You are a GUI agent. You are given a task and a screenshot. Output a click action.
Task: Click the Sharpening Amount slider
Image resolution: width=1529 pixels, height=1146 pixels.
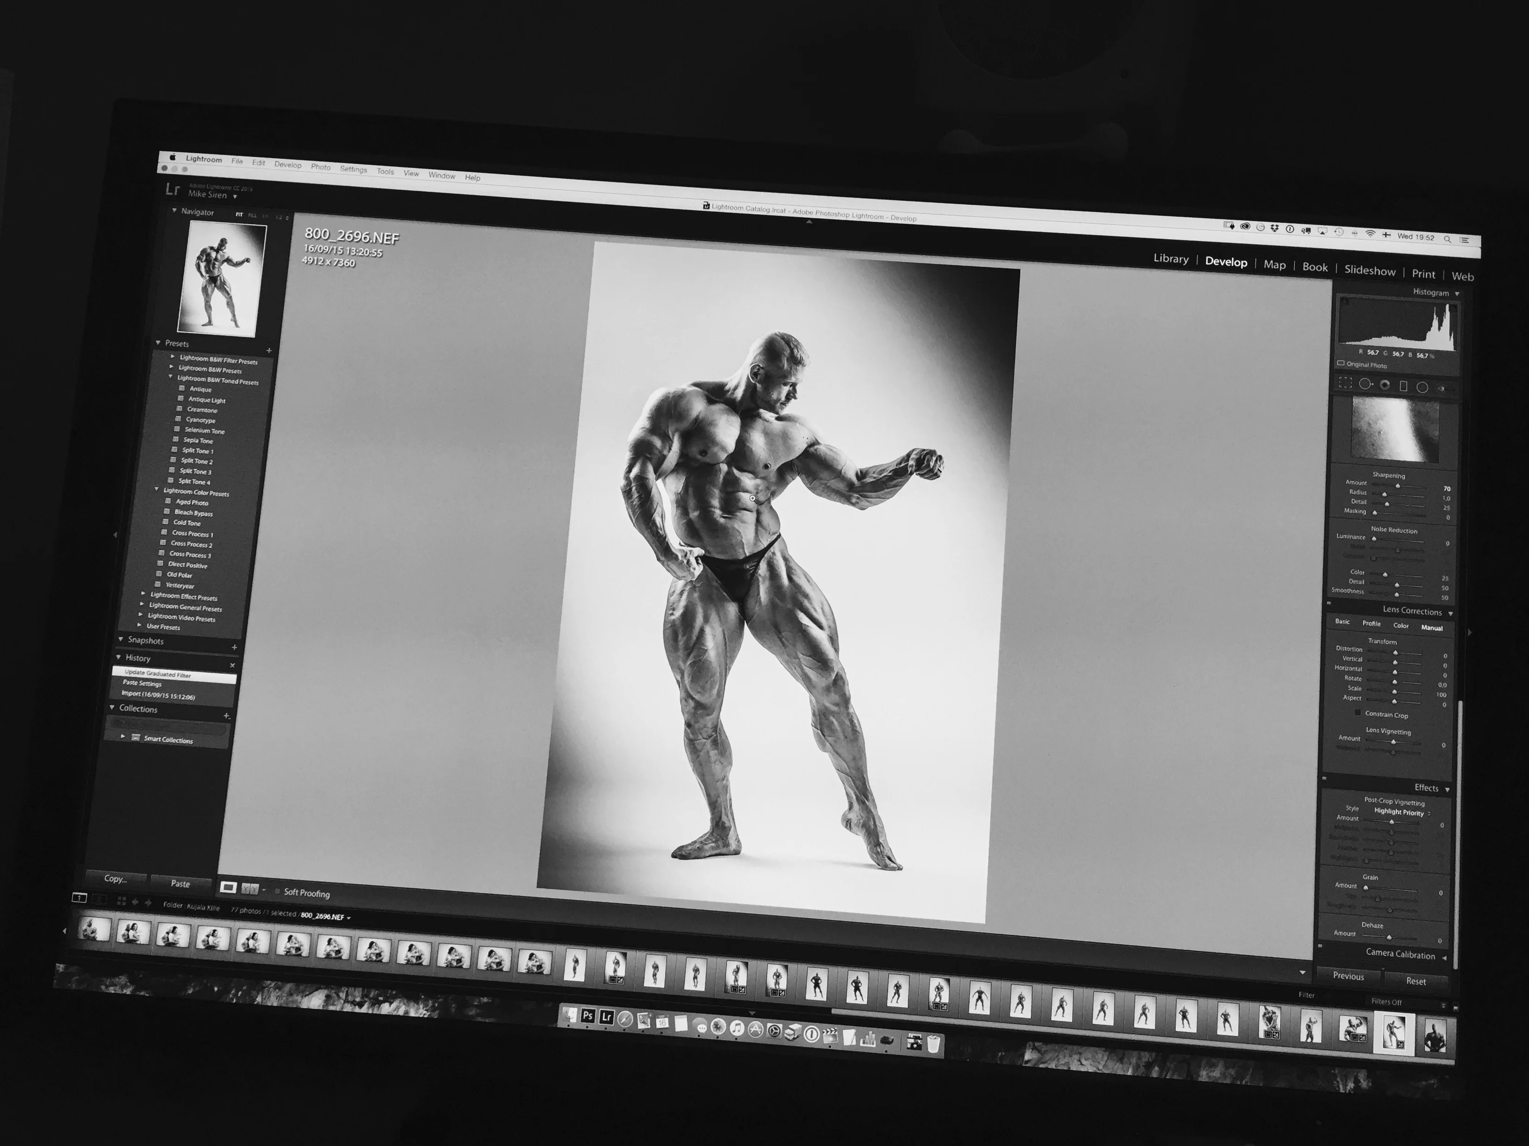pyautogui.click(x=1398, y=486)
